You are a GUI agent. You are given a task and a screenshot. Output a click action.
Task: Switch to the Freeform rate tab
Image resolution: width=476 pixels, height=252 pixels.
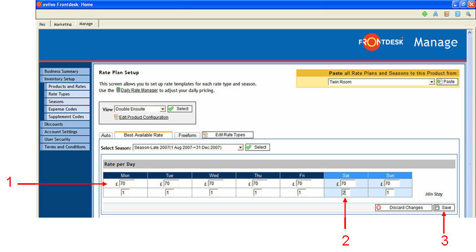point(188,135)
